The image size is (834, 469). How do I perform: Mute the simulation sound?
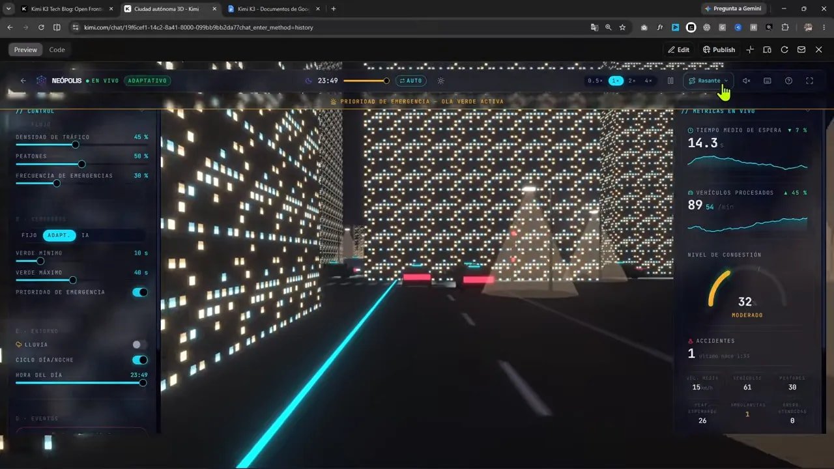(747, 81)
